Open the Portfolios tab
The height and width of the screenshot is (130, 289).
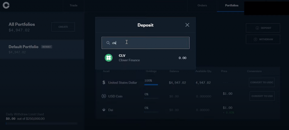point(232,5)
